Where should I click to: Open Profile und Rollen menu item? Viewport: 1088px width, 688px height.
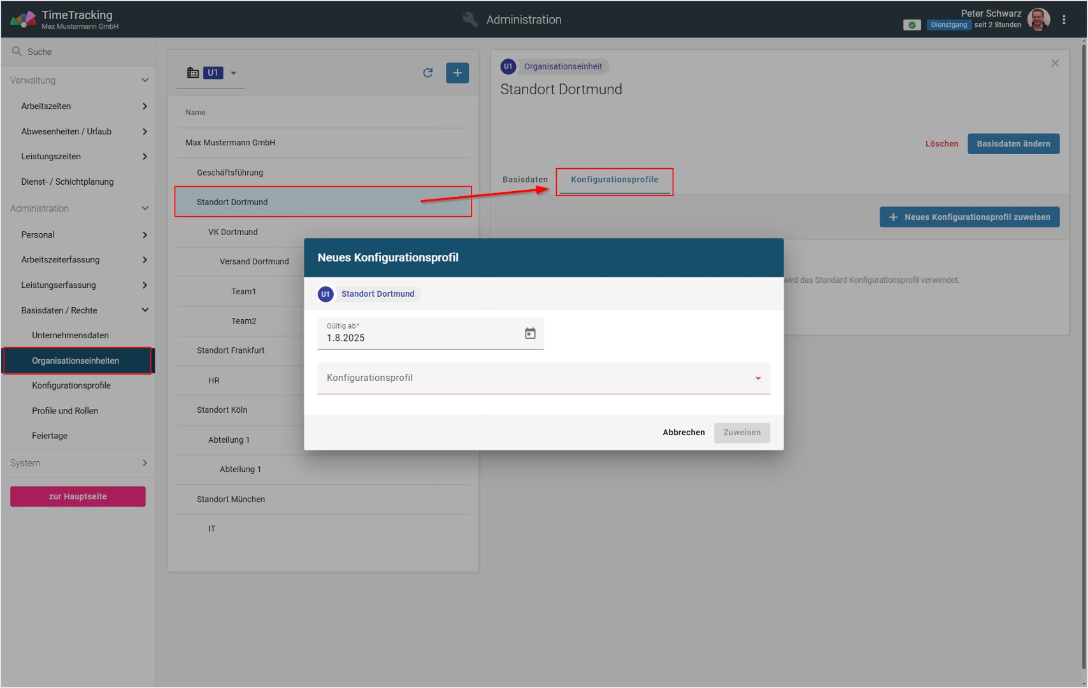coord(65,411)
